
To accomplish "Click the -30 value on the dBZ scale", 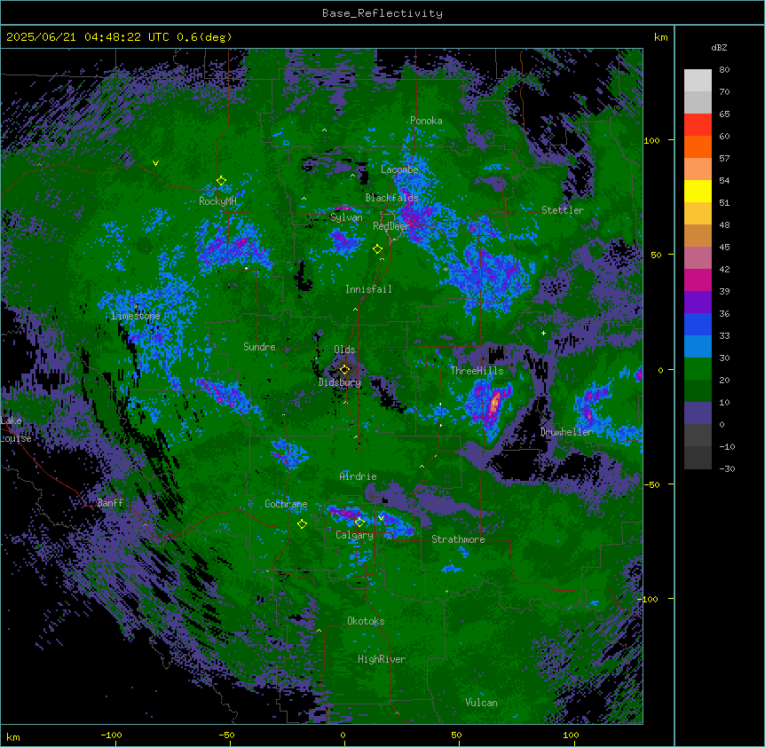I will 727,468.
